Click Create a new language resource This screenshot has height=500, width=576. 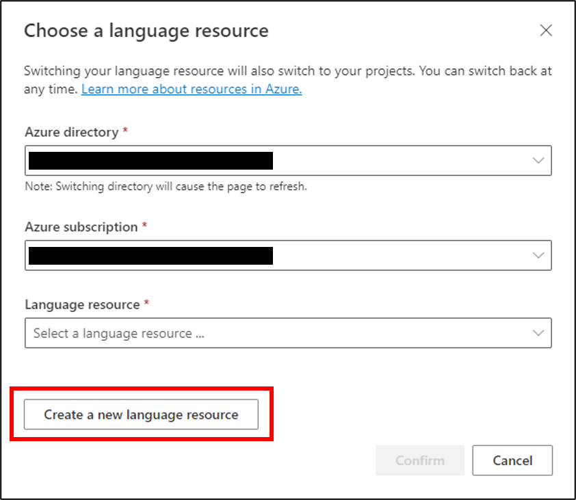pyautogui.click(x=141, y=415)
